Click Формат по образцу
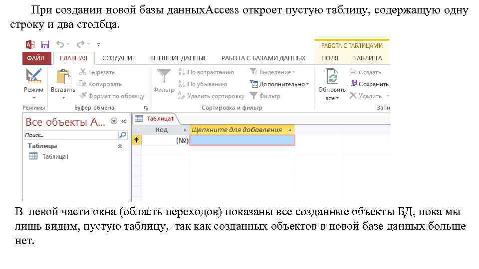 (x=111, y=96)
